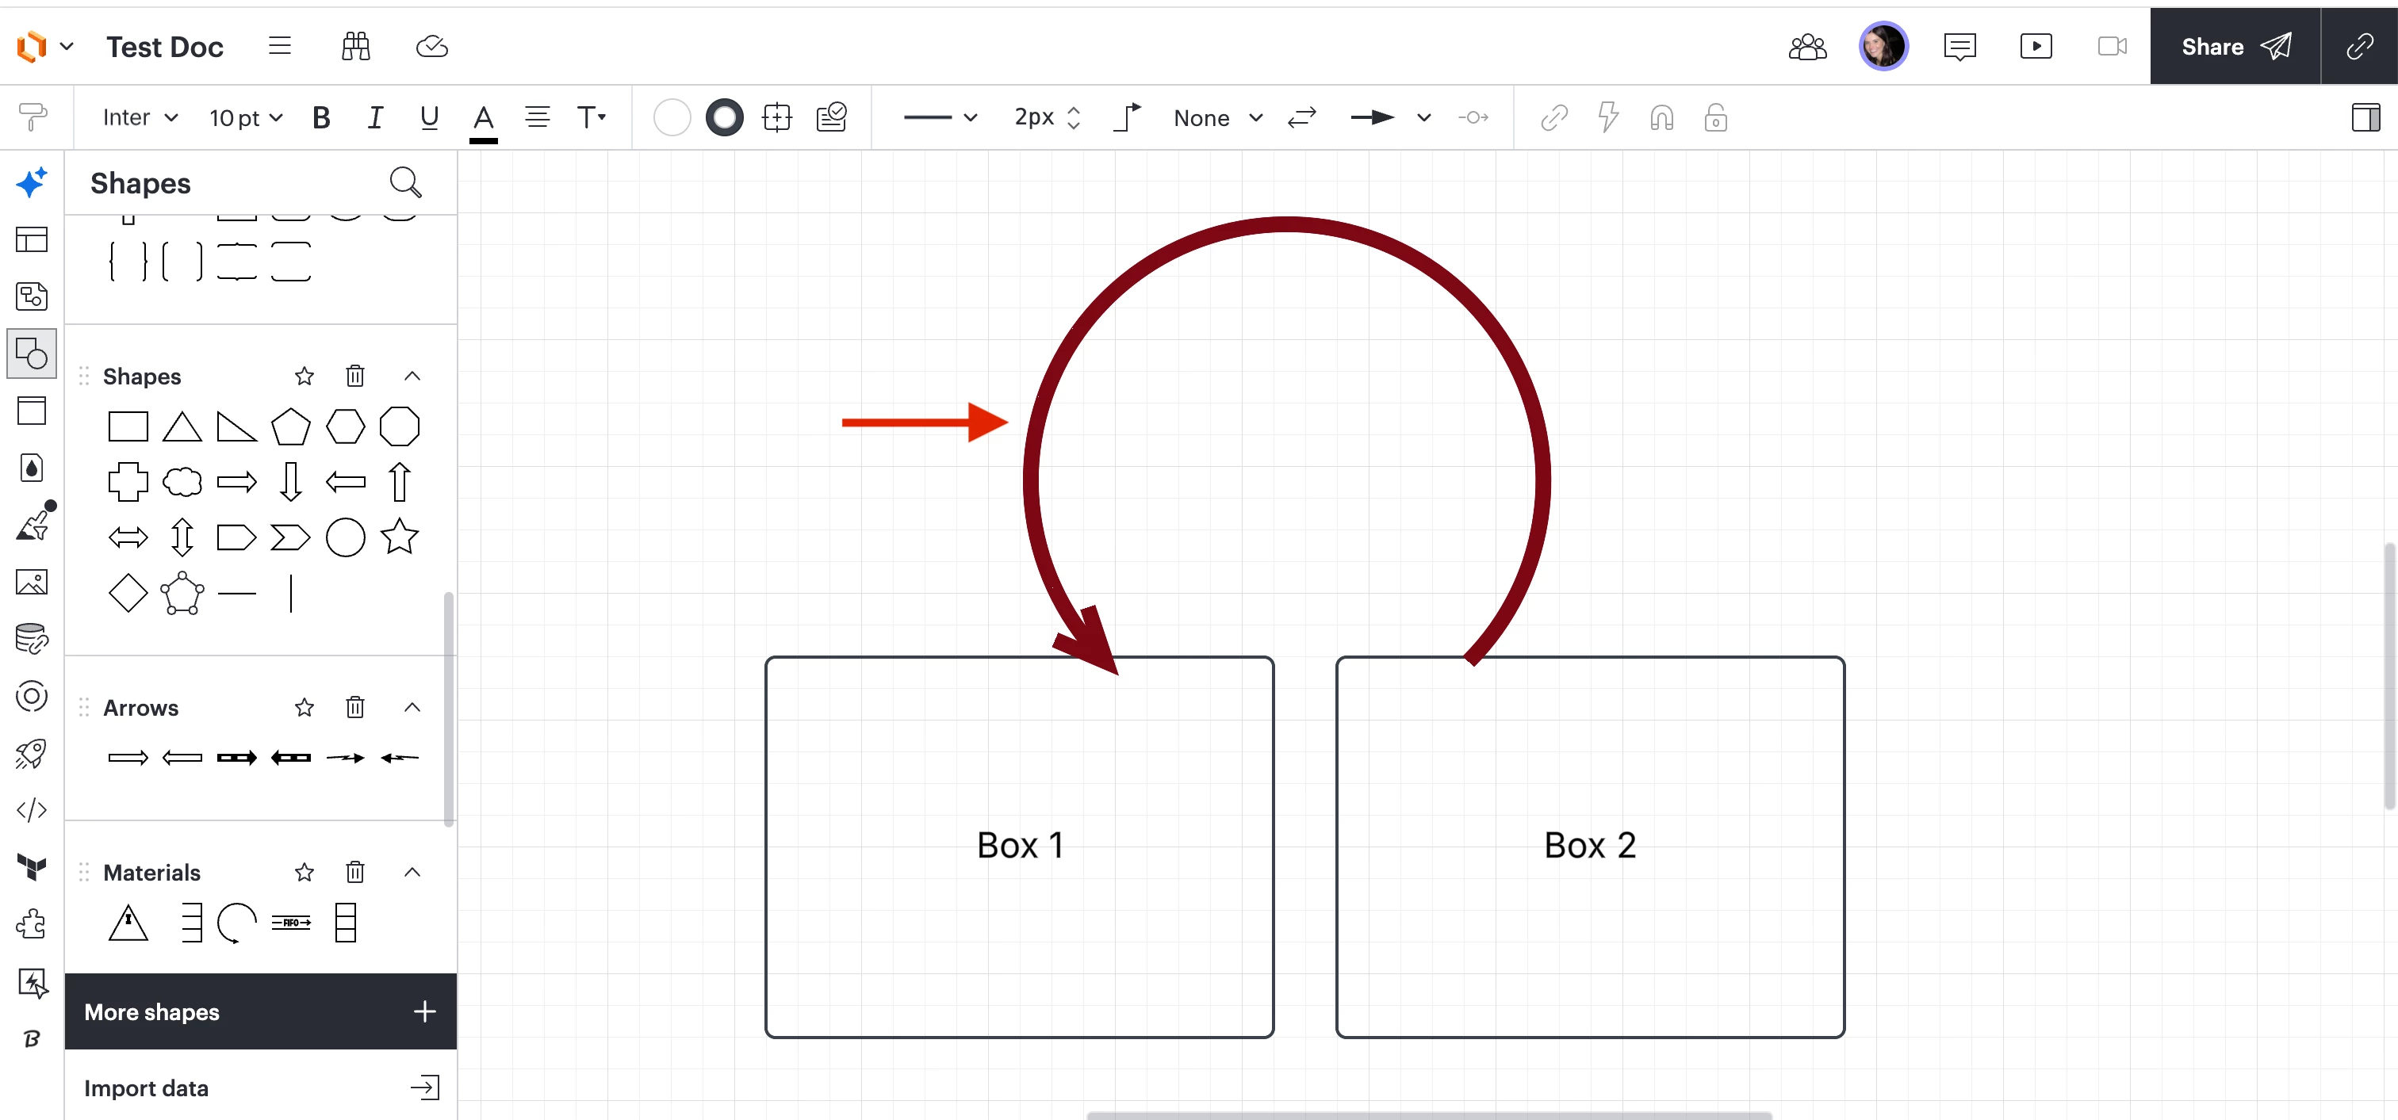Open the line color swatch
The height and width of the screenshot is (1120, 2398).
[724, 118]
